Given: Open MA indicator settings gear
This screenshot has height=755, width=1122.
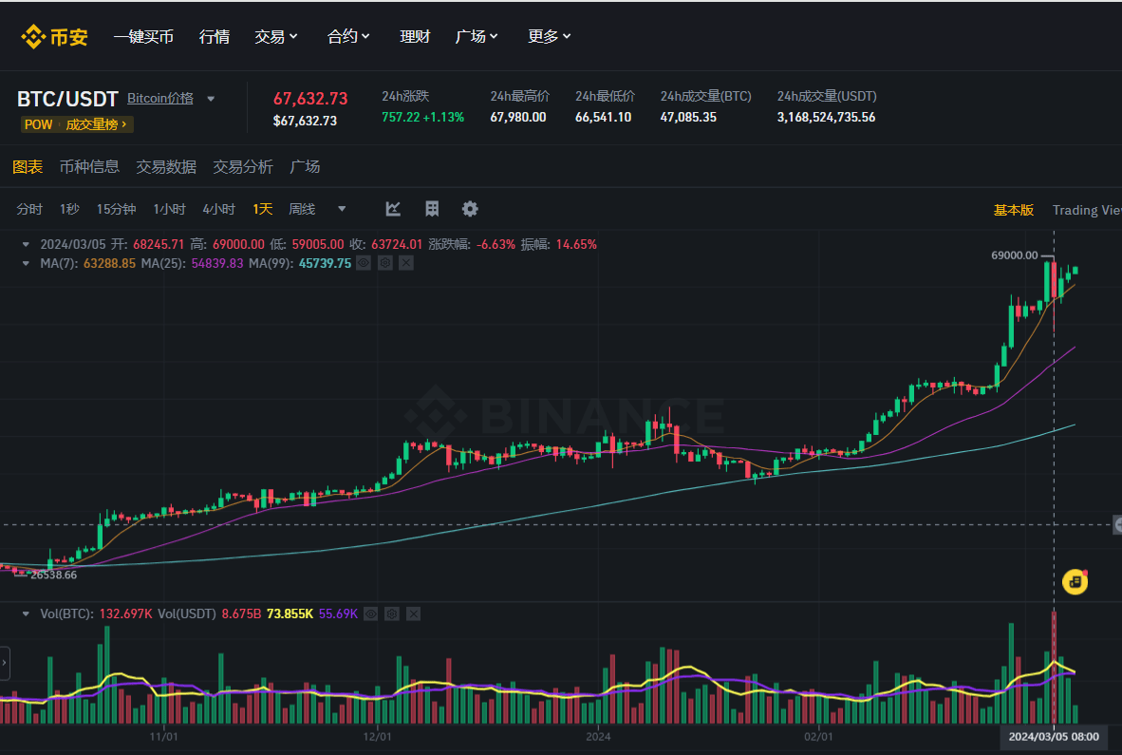Looking at the screenshot, I should click(384, 263).
